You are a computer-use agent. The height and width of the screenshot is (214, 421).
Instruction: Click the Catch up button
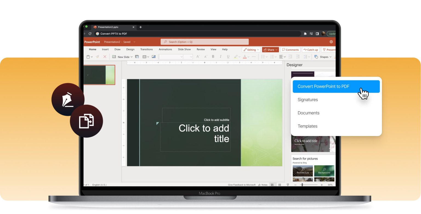pyautogui.click(x=311, y=49)
